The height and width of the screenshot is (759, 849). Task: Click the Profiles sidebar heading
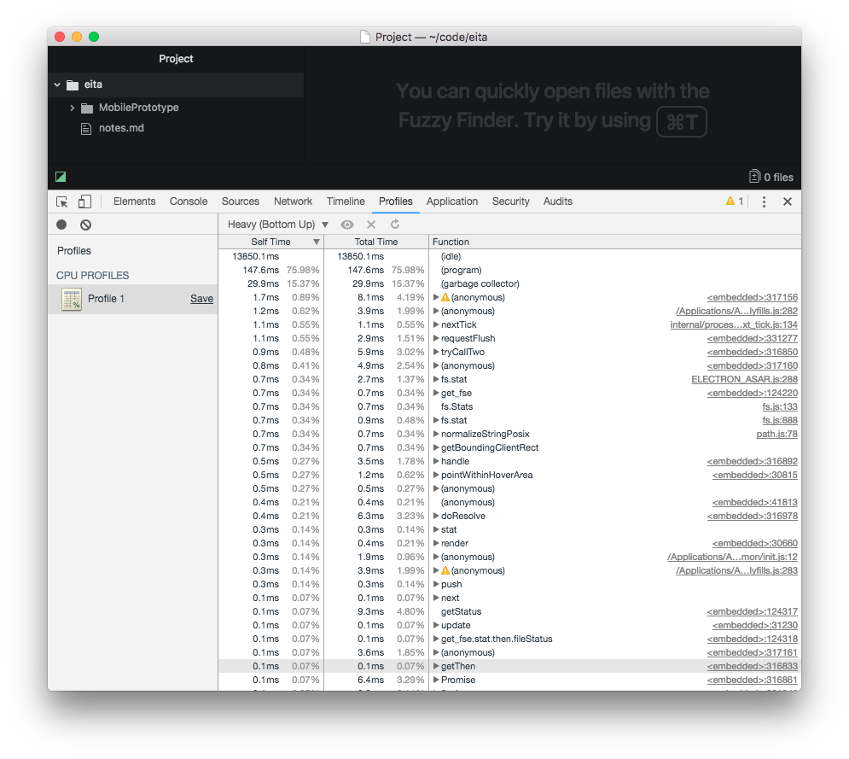click(x=74, y=251)
